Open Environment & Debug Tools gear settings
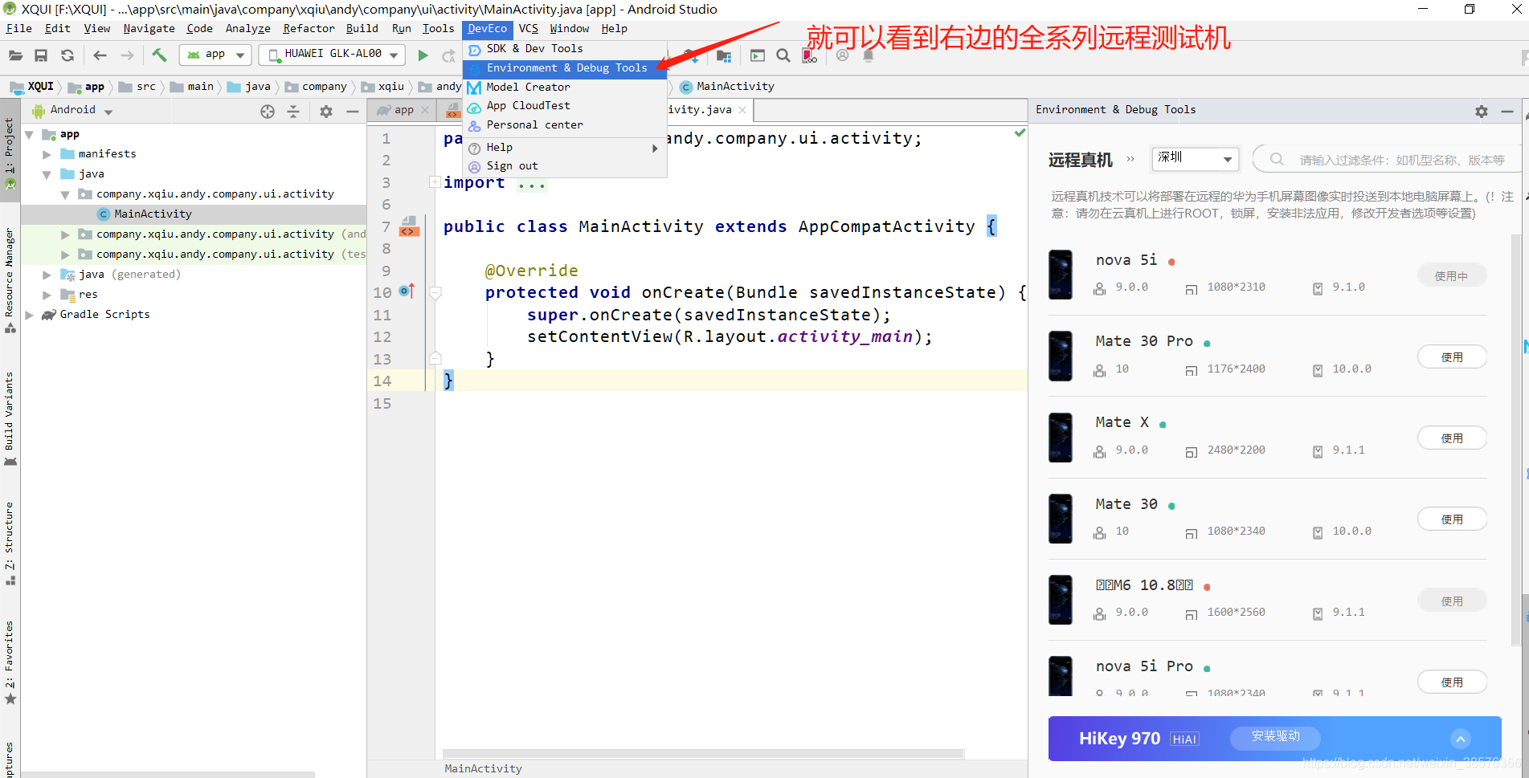This screenshot has height=778, width=1529. pos(1482,112)
